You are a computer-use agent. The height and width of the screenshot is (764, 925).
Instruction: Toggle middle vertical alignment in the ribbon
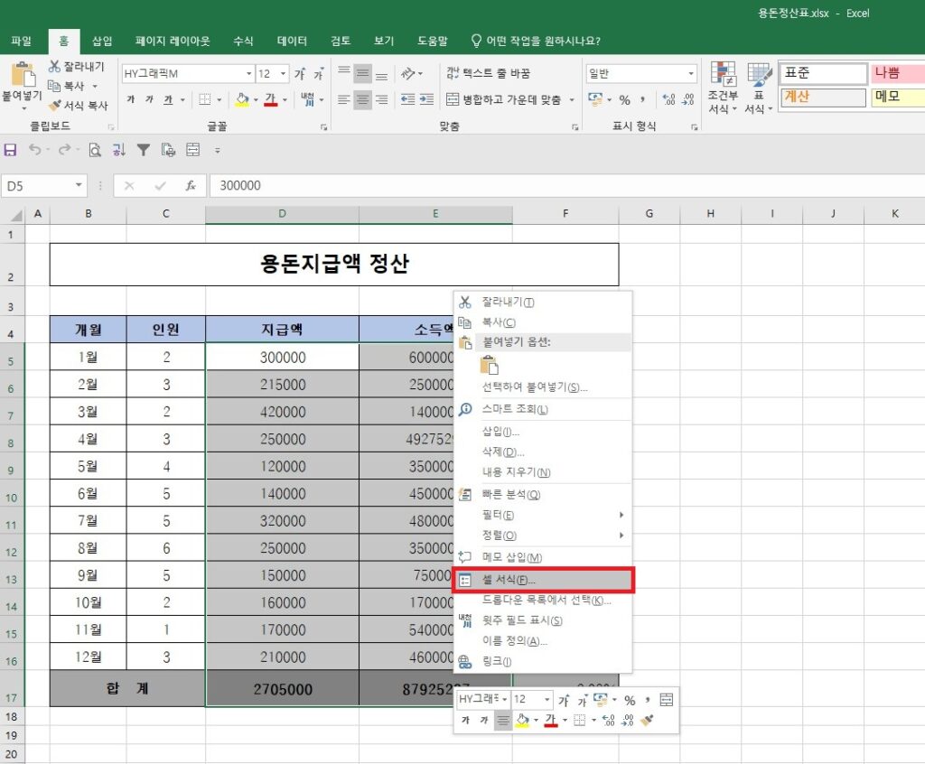click(363, 74)
